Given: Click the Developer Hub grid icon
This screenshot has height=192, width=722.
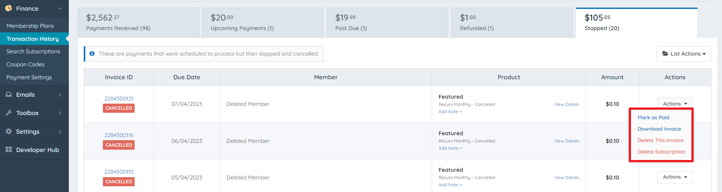Looking at the screenshot, I should click(8, 150).
